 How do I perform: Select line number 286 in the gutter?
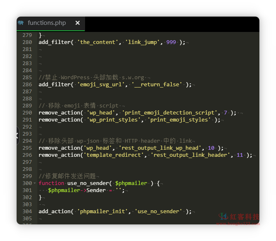click(27, 85)
